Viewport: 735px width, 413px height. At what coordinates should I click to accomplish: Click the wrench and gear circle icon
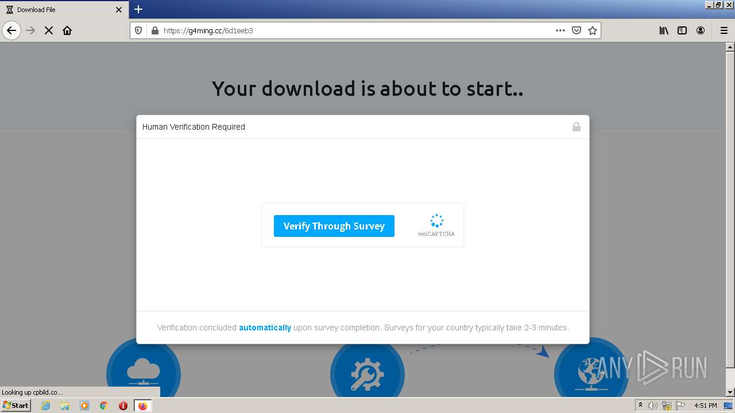coord(367,371)
